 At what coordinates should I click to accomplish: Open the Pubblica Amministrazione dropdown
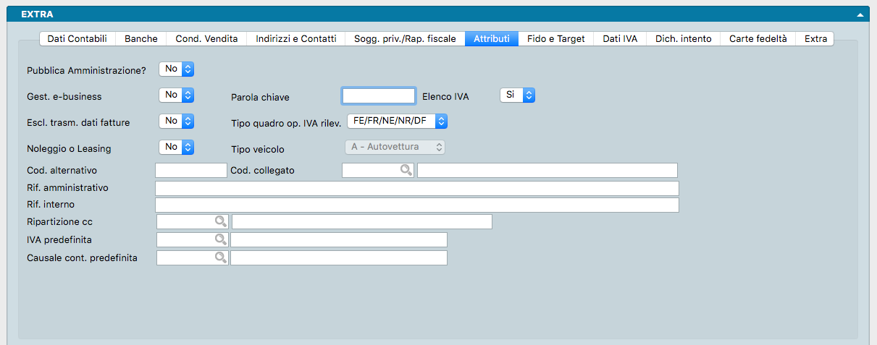click(x=177, y=69)
